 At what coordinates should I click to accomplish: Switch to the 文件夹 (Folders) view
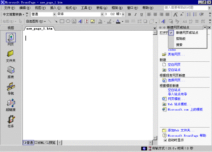pos(11,56)
